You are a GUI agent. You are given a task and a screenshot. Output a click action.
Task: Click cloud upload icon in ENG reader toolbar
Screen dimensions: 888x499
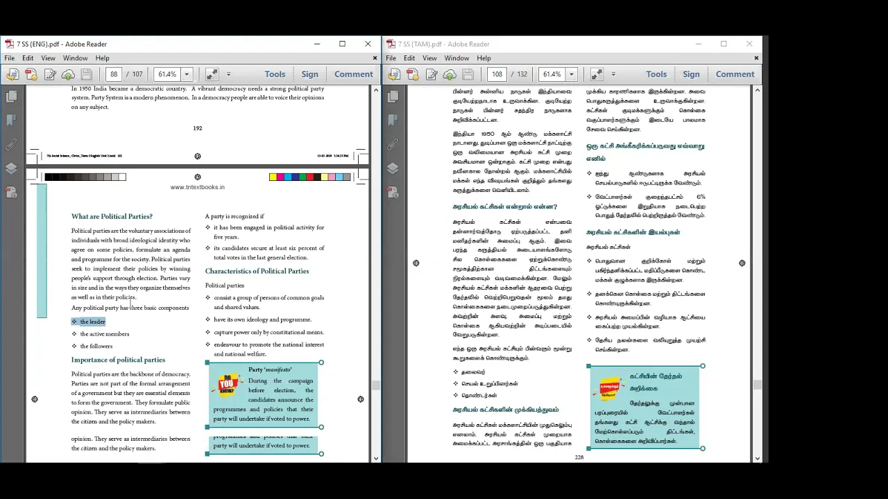(x=68, y=74)
